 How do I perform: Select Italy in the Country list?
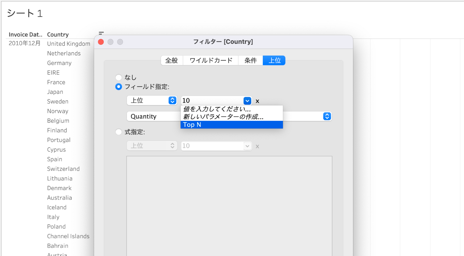tap(53, 217)
